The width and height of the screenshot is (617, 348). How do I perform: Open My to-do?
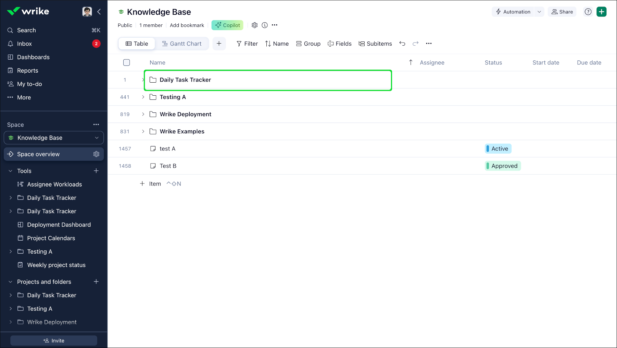pos(54,84)
